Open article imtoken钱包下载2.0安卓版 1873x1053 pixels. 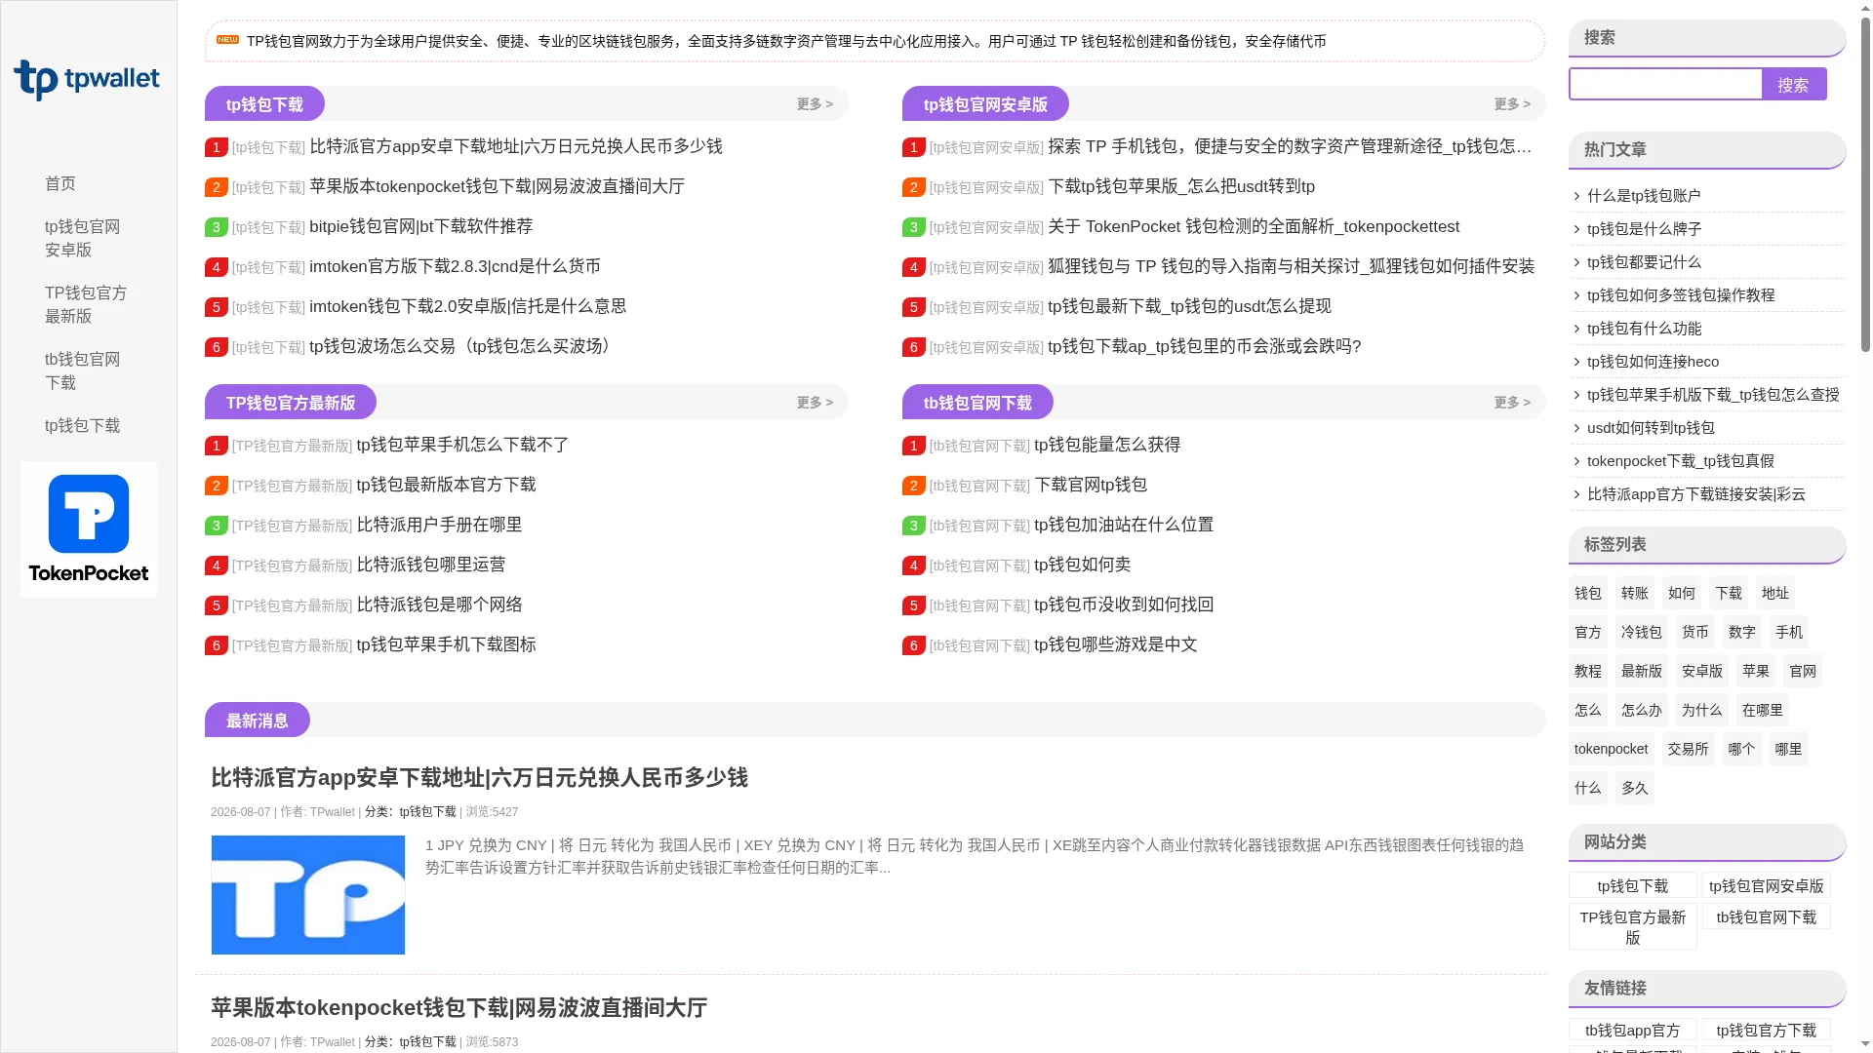pyautogui.click(x=467, y=306)
